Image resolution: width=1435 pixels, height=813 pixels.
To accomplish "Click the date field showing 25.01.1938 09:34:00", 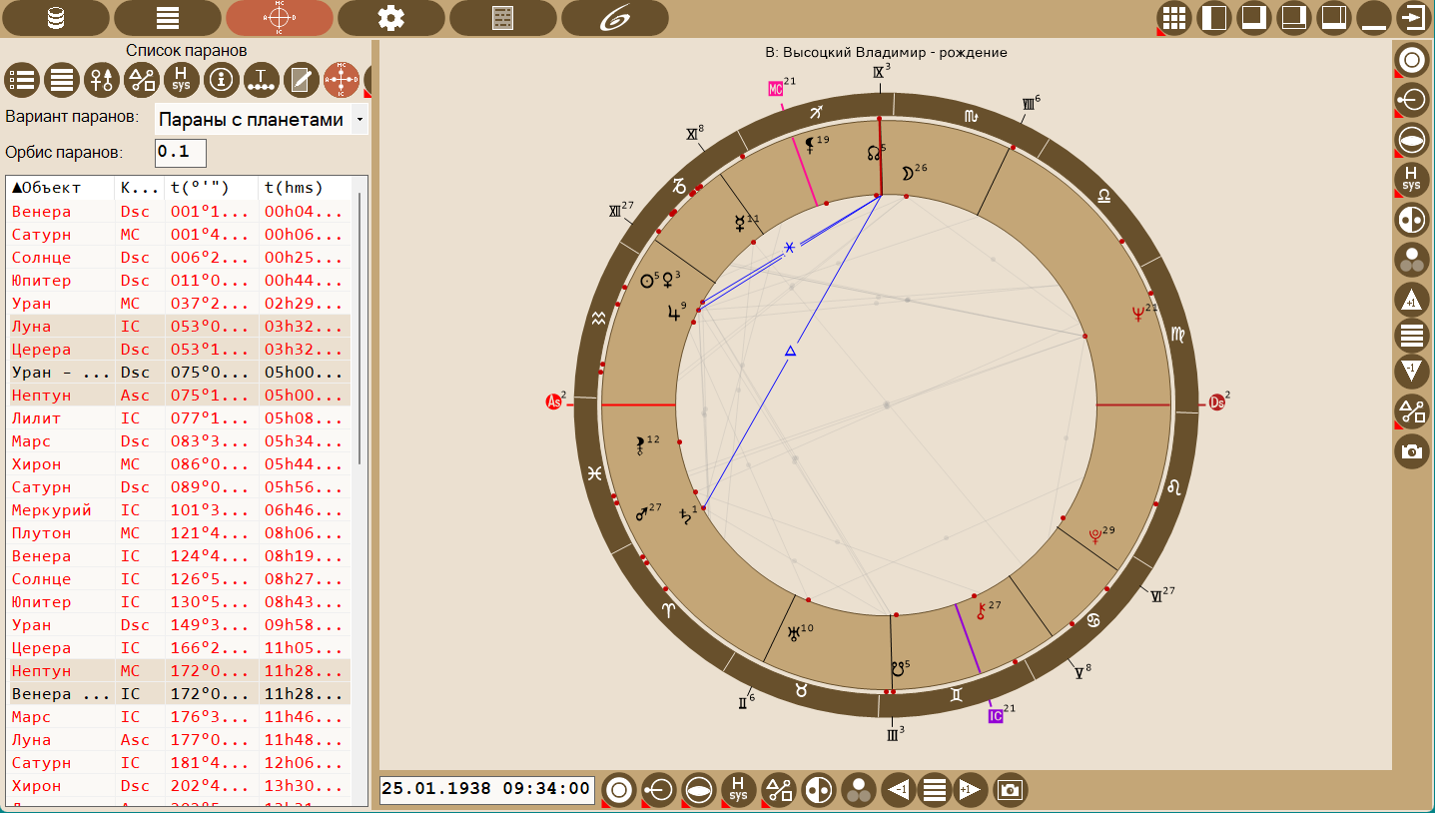I will (x=486, y=789).
